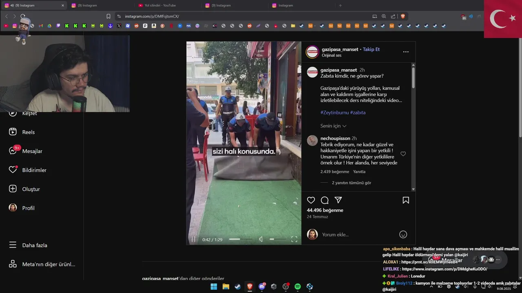Image resolution: width=522 pixels, height=293 pixels.
Task: Toggle Brave Shields icon
Action: click(x=403, y=16)
